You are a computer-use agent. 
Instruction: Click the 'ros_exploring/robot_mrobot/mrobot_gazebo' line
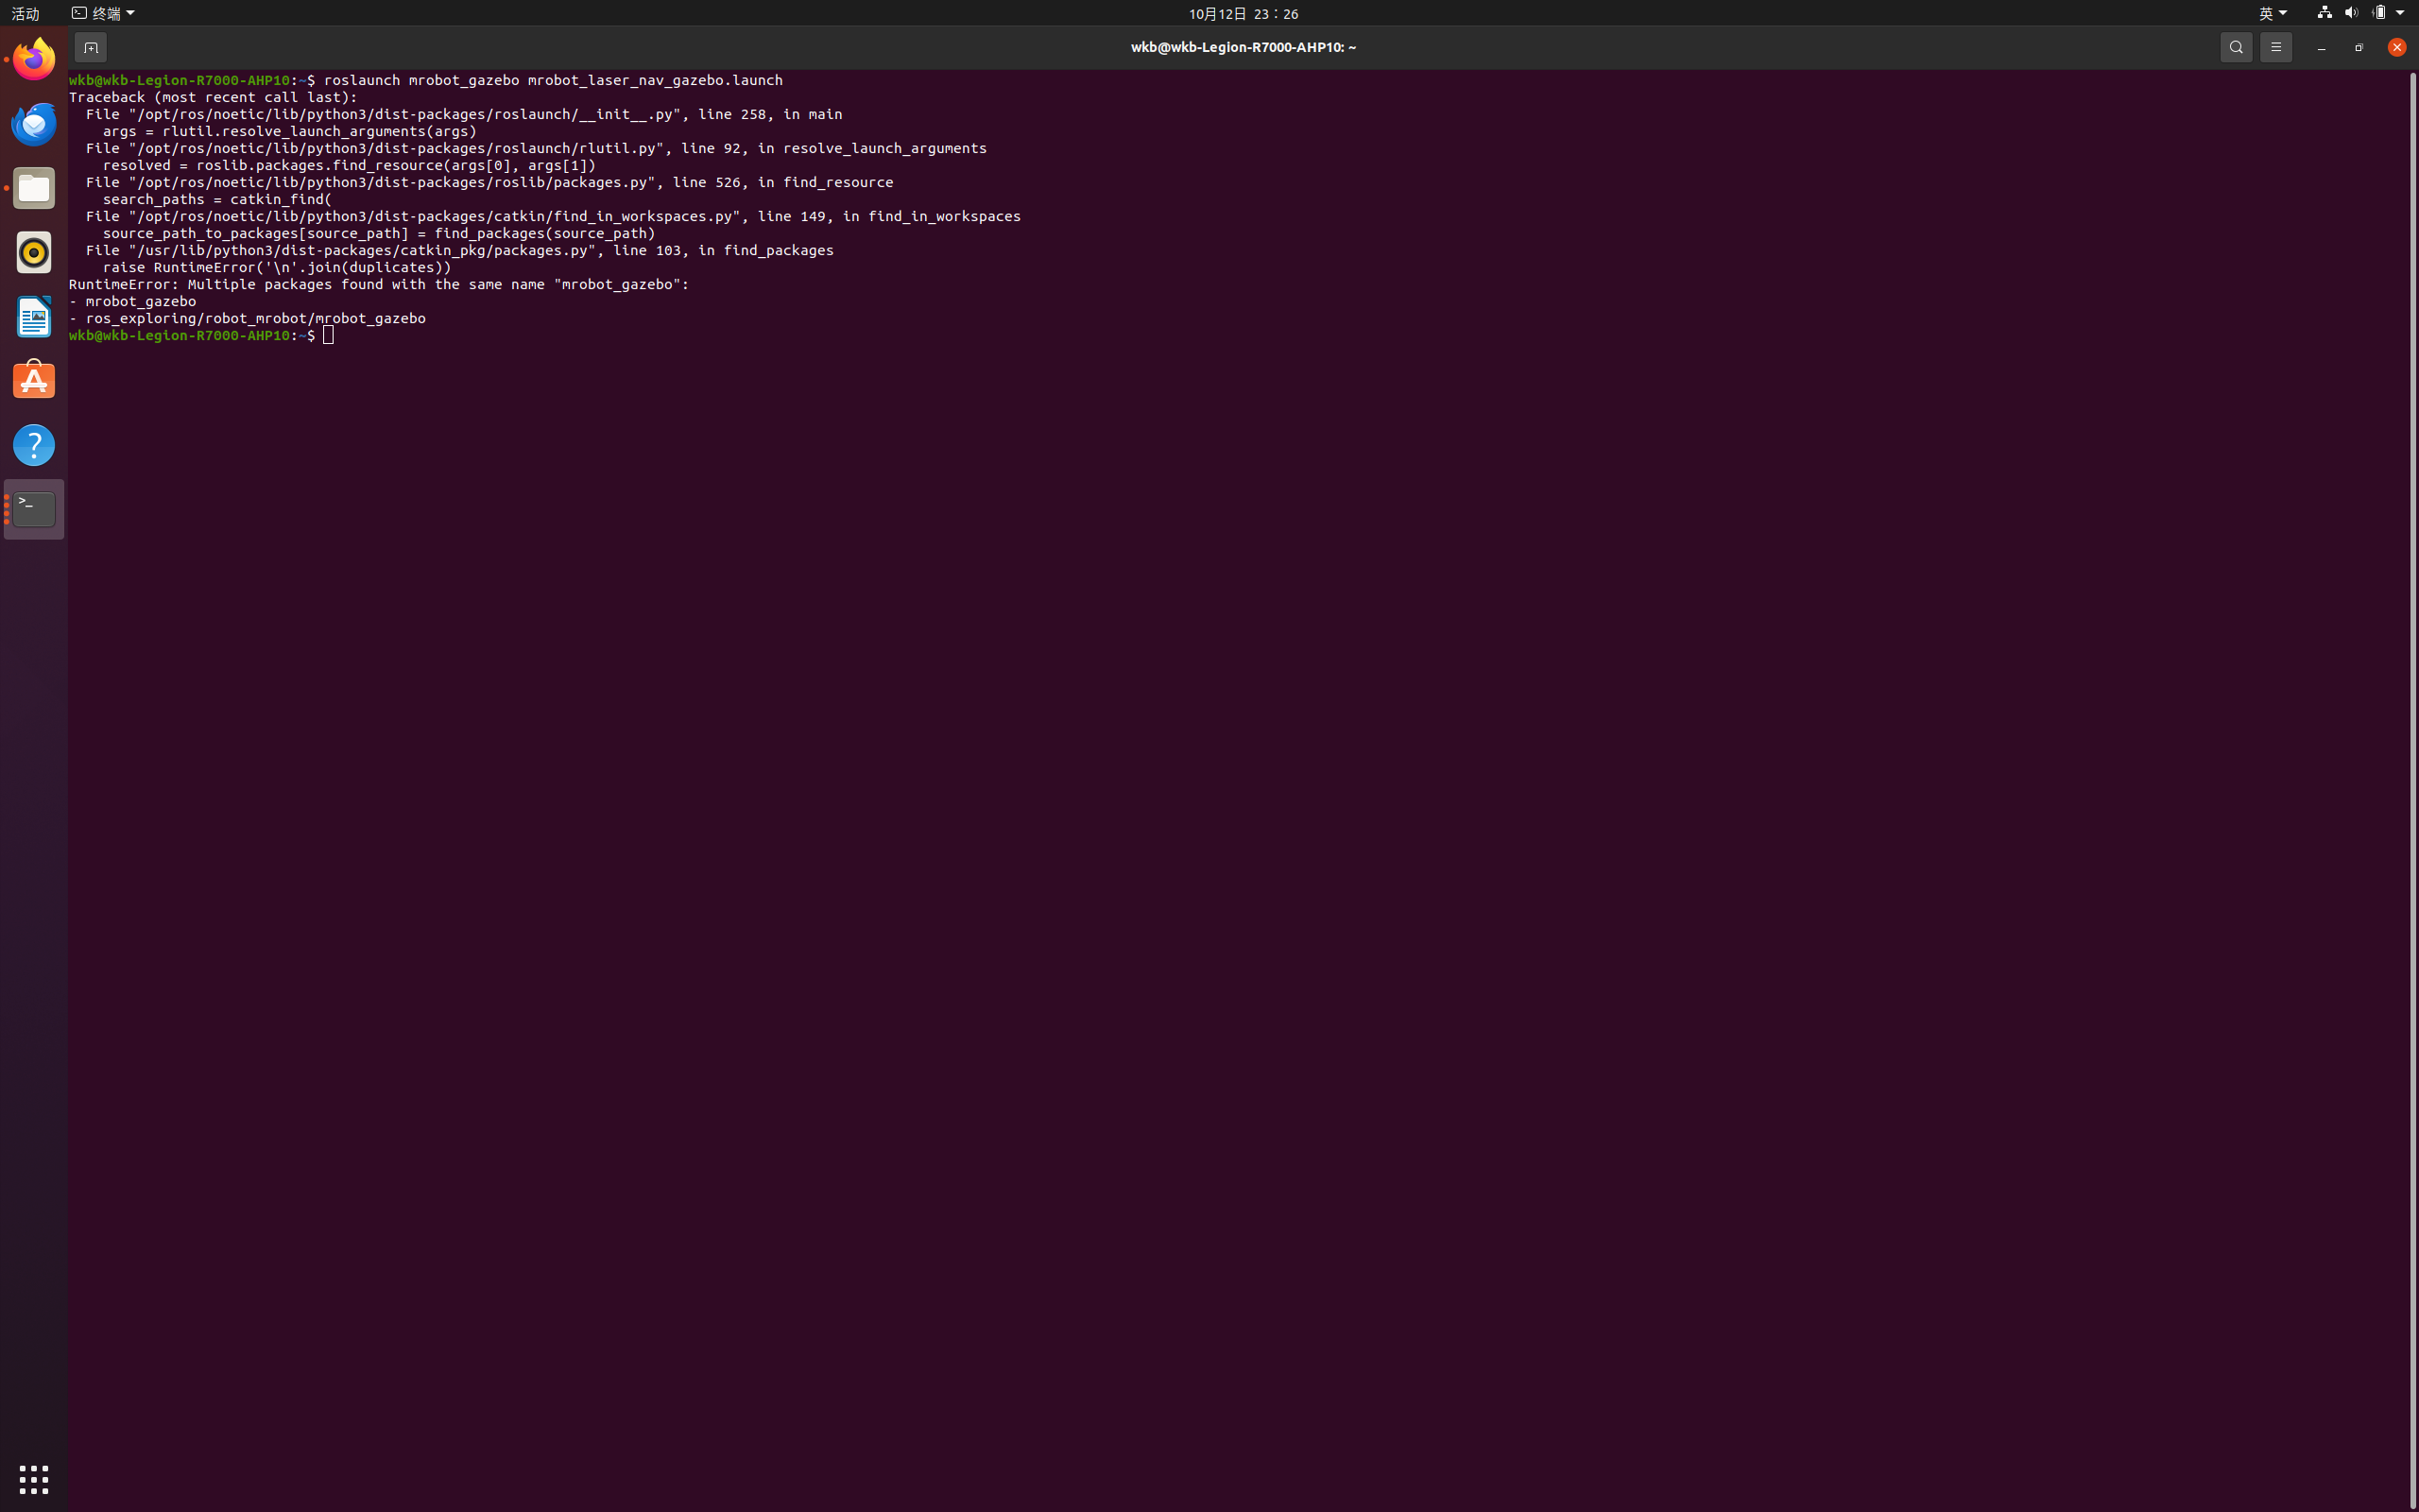247,318
